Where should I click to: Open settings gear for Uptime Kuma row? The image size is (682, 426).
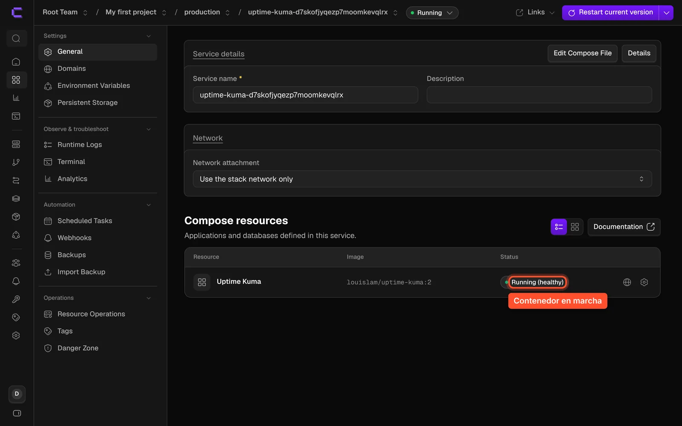[644, 282]
